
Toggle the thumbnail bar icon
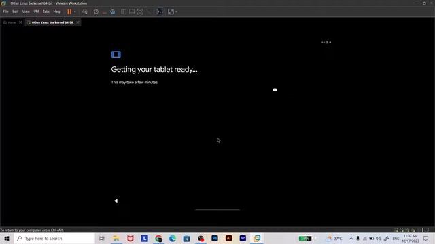[132, 12]
